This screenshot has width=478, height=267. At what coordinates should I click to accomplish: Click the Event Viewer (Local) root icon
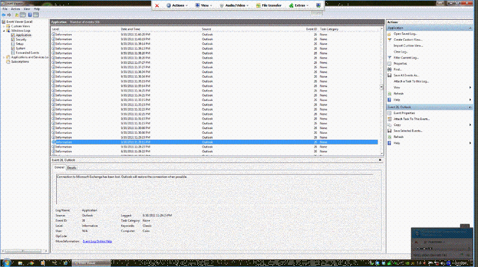point(4,22)
